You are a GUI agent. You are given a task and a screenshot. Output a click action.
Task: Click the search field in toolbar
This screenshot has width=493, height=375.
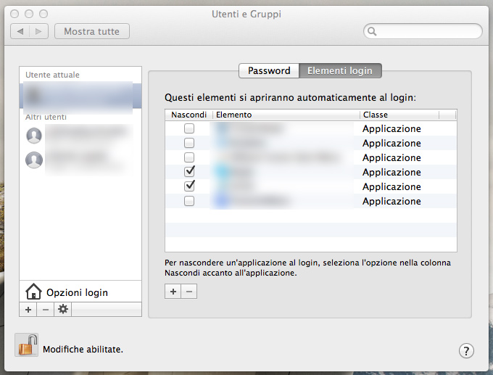coord(423,31)
